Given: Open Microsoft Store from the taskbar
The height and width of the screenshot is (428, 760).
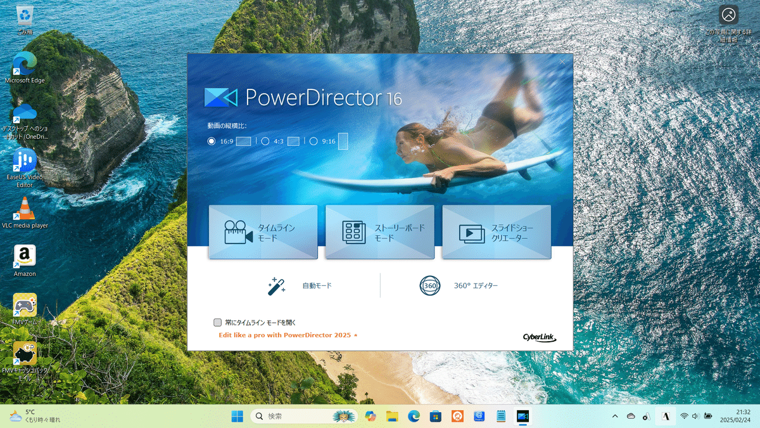Looking at the screenshot, I should (x=435, y=416).
